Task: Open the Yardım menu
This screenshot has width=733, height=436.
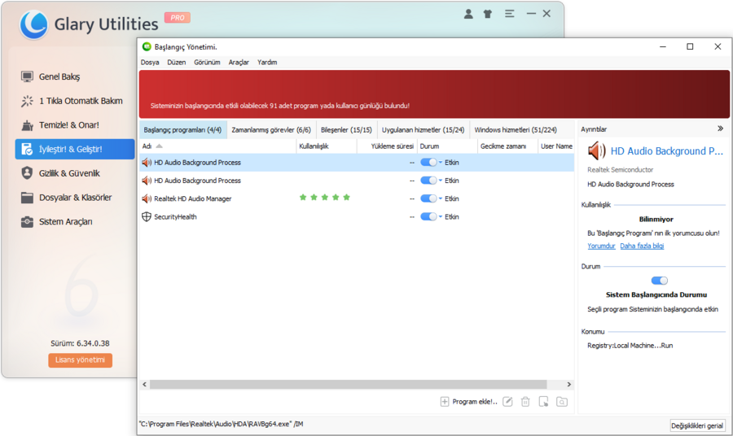Action: pyautogui.click(x=267, y=62)
